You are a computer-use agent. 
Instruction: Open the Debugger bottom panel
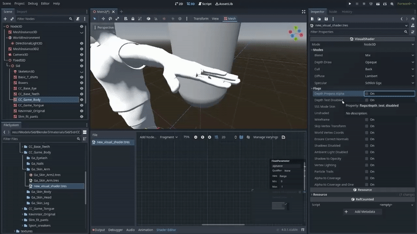tap(115, 230)
